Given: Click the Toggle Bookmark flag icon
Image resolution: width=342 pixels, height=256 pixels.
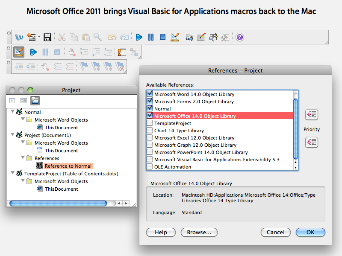Looking at the screenshot, I should (x=83, y=66).
